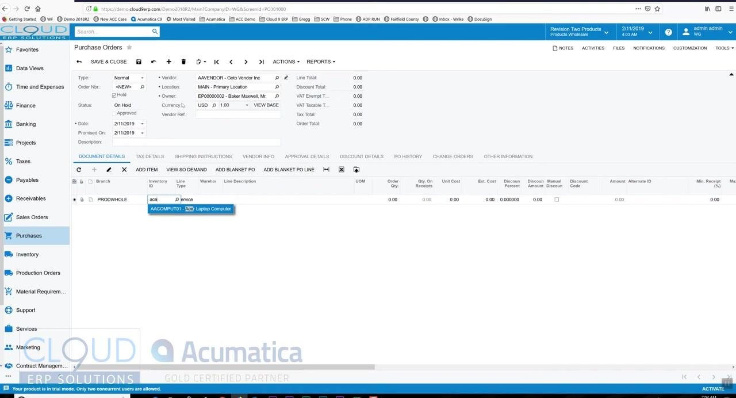Click View SO Demand

click(186, 170)
